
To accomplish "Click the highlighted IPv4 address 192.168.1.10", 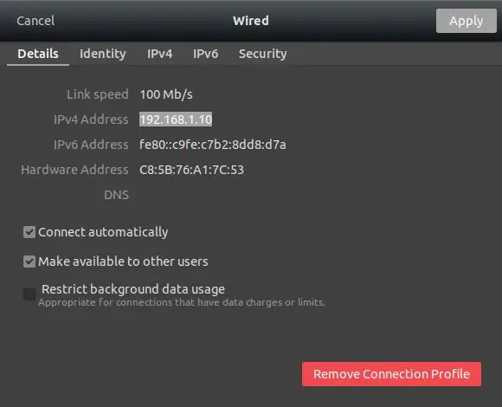I will coord(176,120).
